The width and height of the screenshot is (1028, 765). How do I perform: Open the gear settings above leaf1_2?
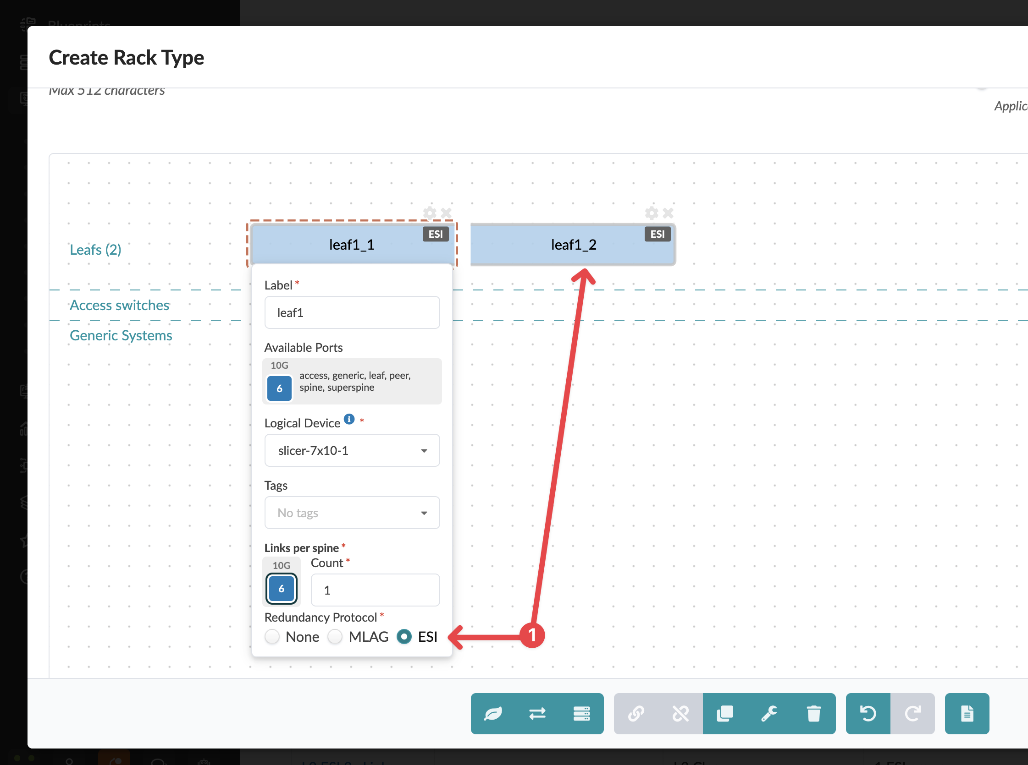tap(652, 213)
